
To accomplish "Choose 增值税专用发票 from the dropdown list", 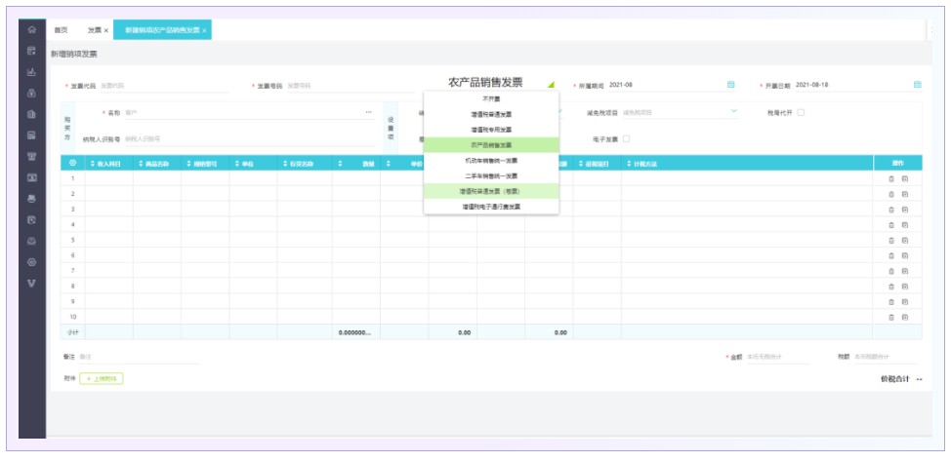I will pos(491,129).
